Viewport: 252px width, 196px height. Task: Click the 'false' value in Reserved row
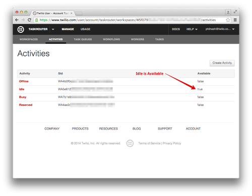point(201,105)
